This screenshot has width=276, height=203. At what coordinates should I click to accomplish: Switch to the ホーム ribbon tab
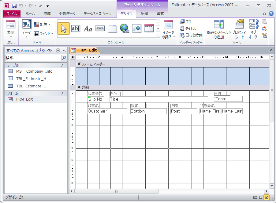30,13
